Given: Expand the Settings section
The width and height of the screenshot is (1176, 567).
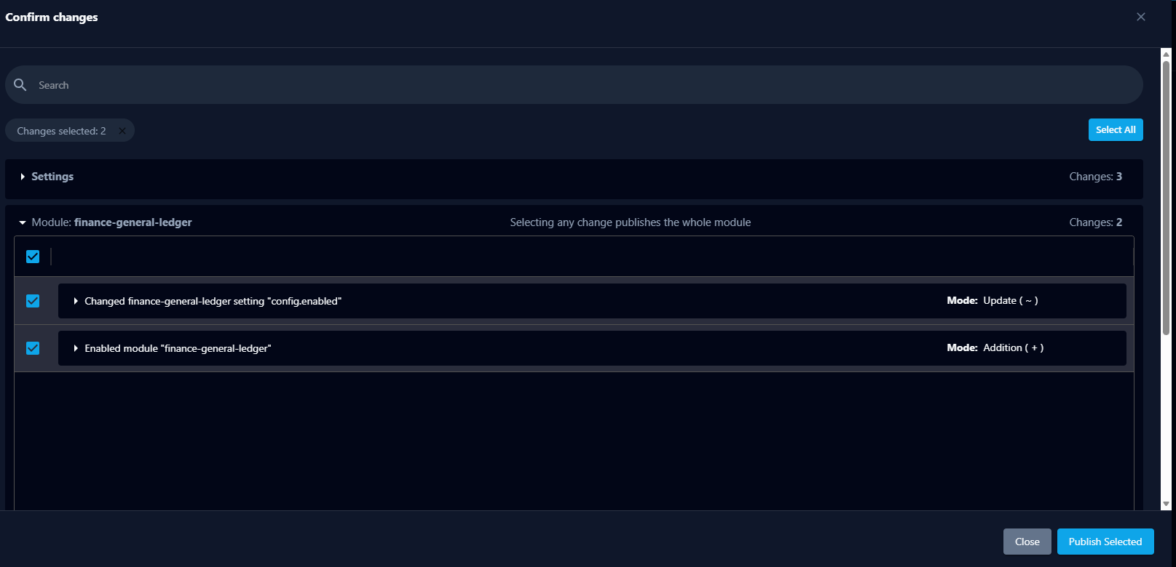Looking at the screenshot, I should 23,177.
